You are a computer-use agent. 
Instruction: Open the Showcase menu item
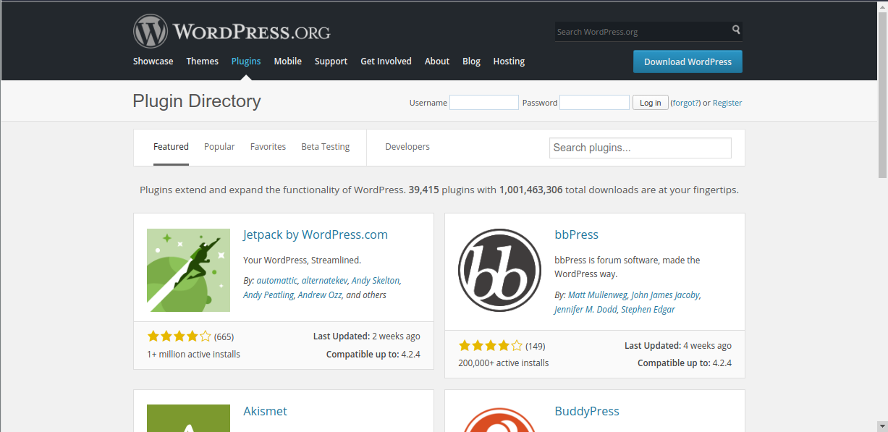tap(153, 62)
